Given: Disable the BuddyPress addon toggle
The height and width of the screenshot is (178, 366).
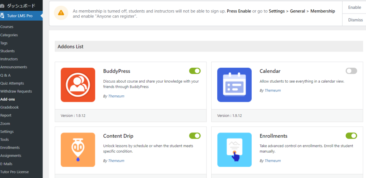Looking at the screenshot, I should click(195, 71).
